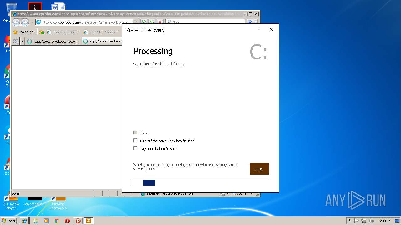Open the search provider dropdown
The image size is (401, 225).
point(255,22)
